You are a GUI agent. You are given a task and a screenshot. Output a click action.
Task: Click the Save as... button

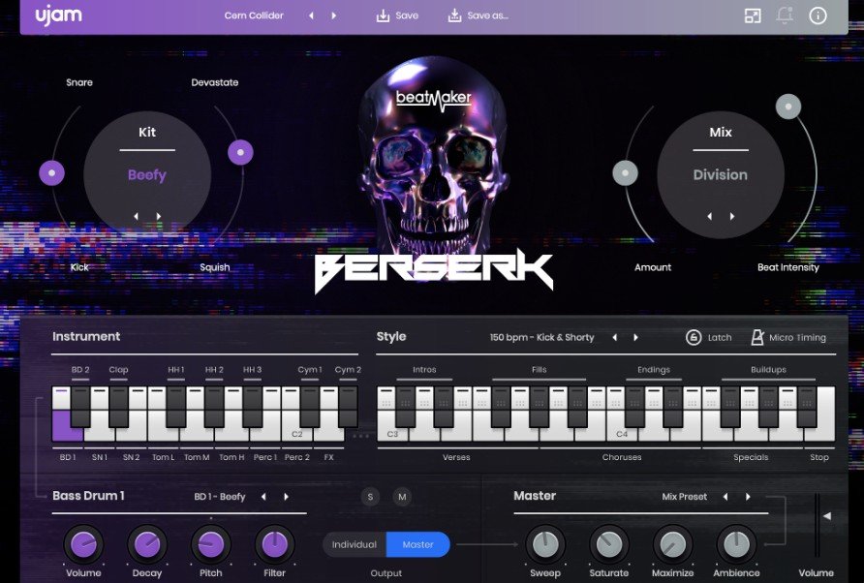(478, 15)
